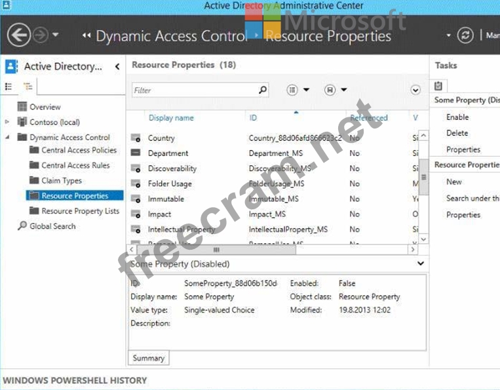Open dropdown arrow next to save icon
Viewport: 500px width, 390px height.
(x=344, y=90)
